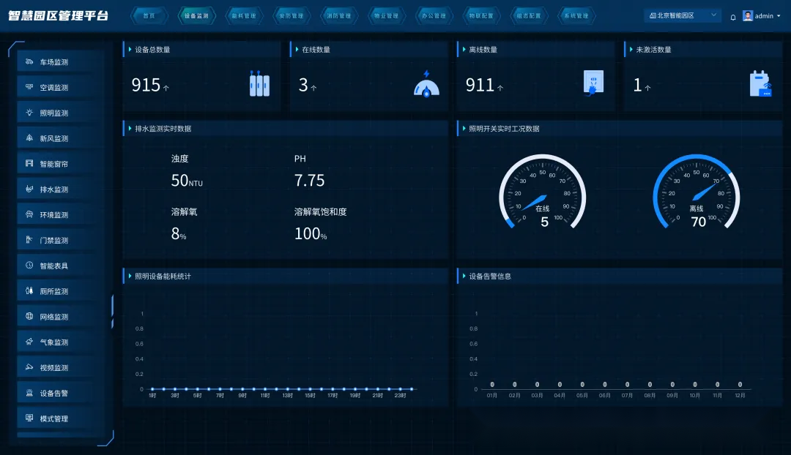Click the car icon for 车场监测
The width and height of the screenshot is (791, 455).
pos(29,62)
